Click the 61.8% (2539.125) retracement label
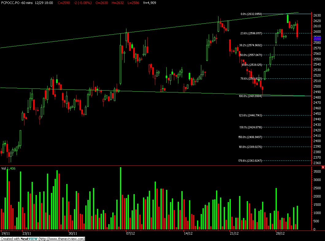This screenshot has width=325, height=241. pos(252,65)
